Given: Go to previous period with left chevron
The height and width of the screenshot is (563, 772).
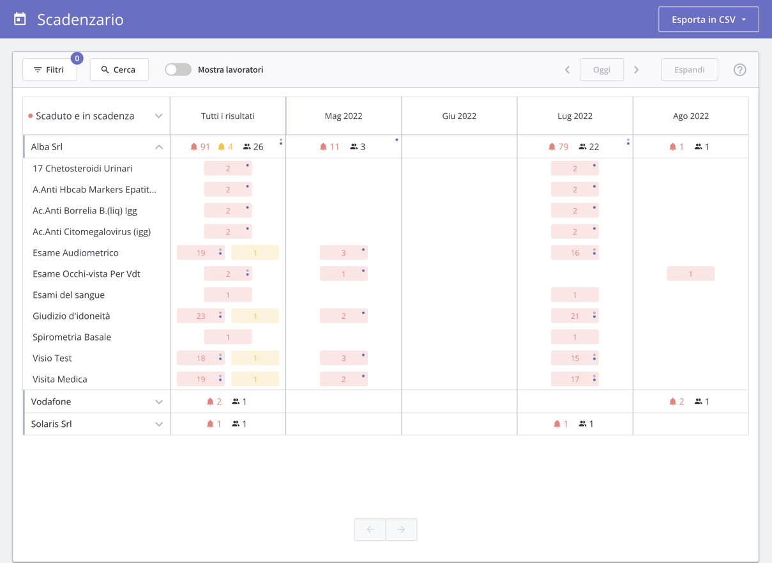Looking at the screenshot, I should click(x=567, y=70).
